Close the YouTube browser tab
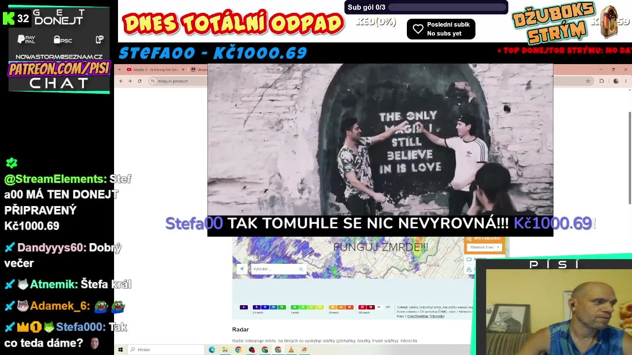Viewport: 632px width, 355px height. [x=183, y=70]
